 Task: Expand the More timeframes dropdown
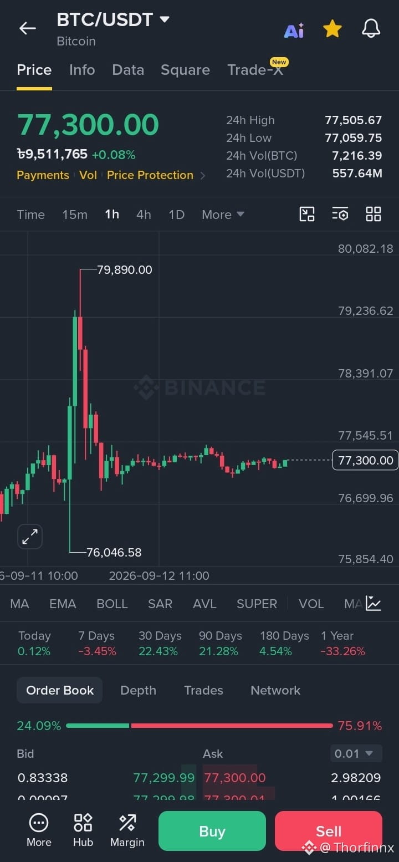[223, 215]
